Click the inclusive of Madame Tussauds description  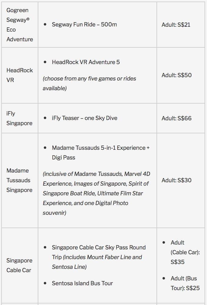click(x=96, y=193)
